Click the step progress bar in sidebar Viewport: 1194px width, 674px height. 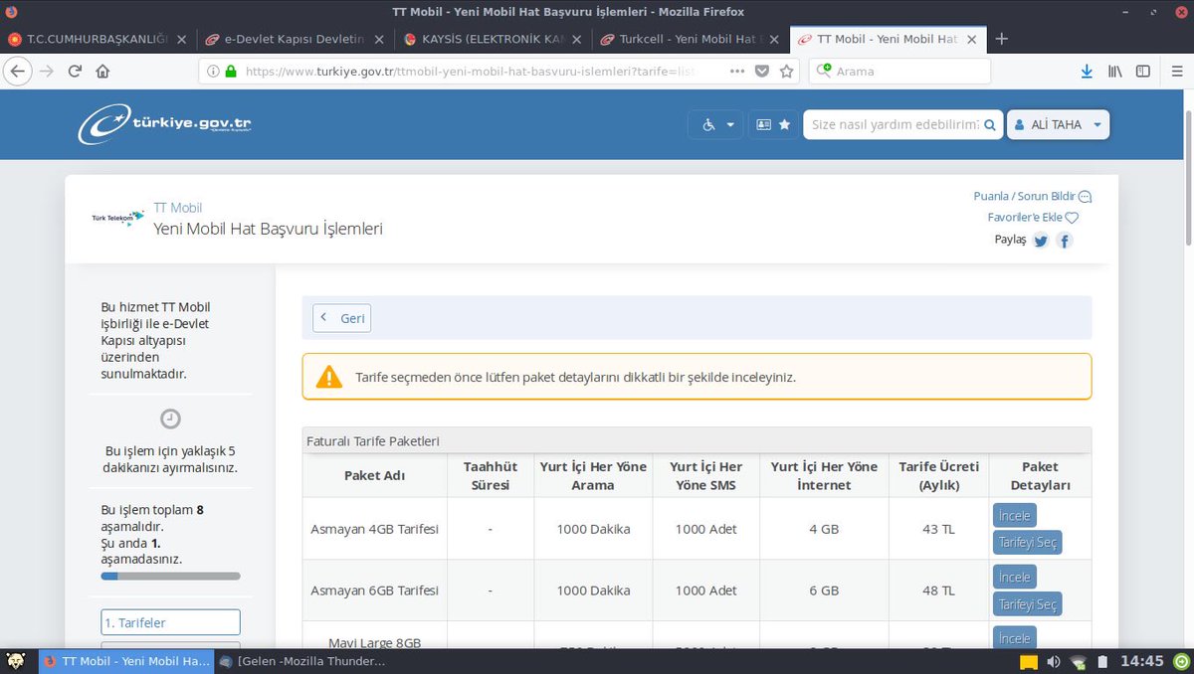click(170, 576)
